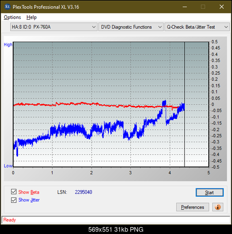Open the Preferences button
Screen dimensions: 232x234
(192, 207)
